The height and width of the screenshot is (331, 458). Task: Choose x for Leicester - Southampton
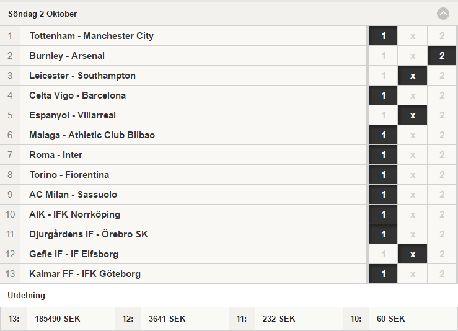point(412,76)
